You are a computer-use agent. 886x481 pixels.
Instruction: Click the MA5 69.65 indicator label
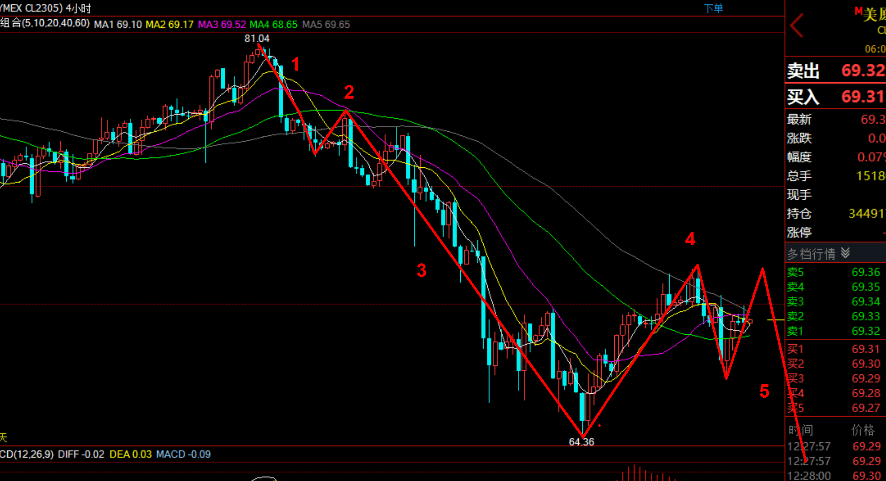pos(326,24)
